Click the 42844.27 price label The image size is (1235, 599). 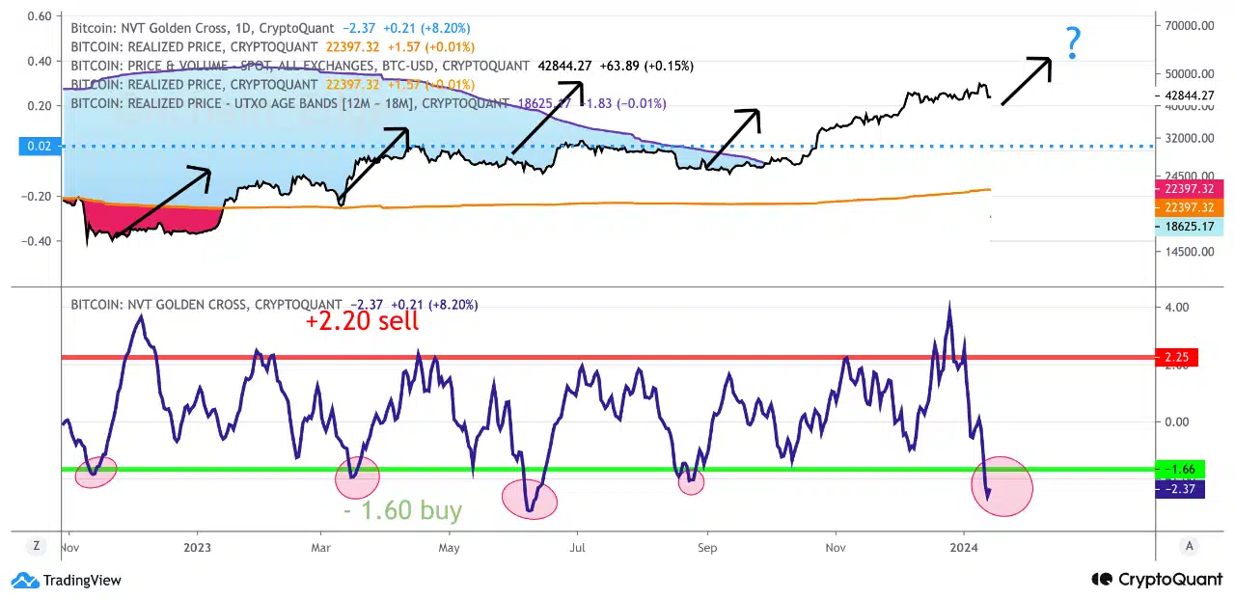[1189, 96]
